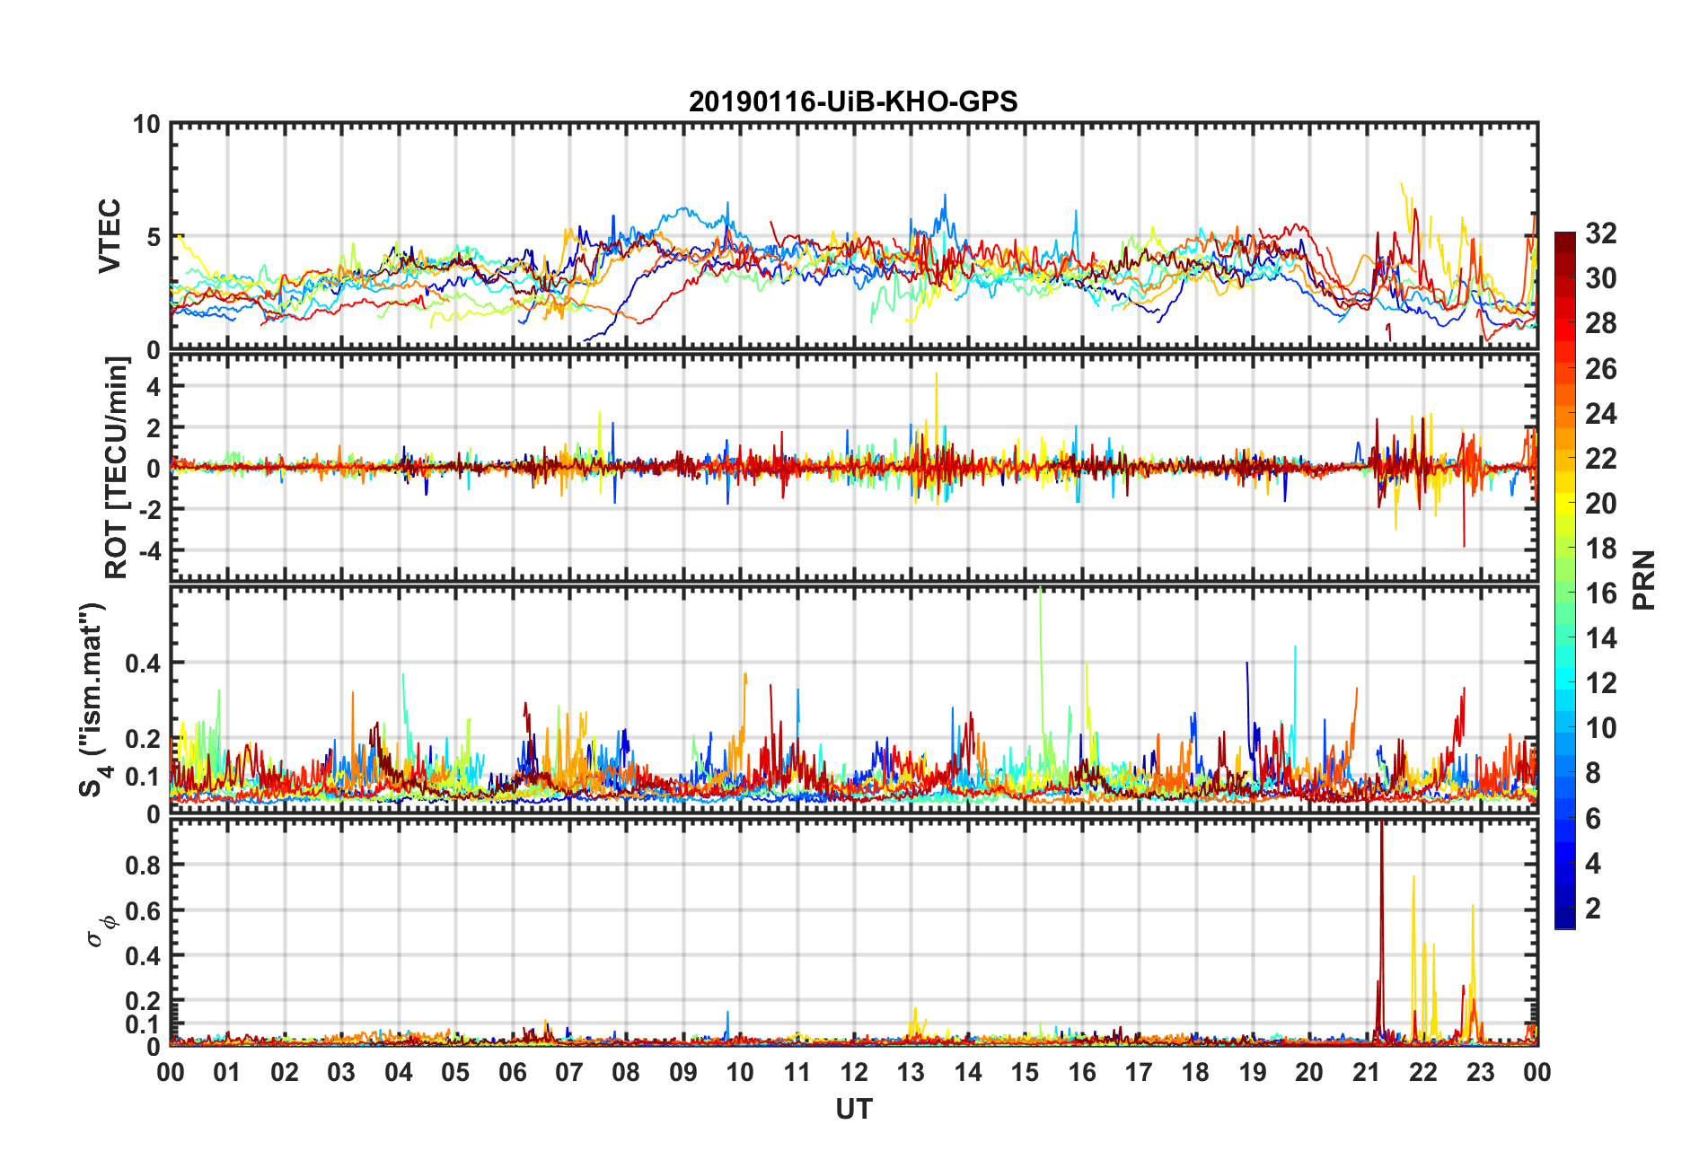Select ROT axis tick label -2
Image resolution: width=1708 pixels, height=1160 pixels.
(150, 509)
